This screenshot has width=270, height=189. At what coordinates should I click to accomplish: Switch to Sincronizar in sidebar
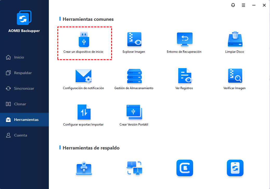[24, 88]
